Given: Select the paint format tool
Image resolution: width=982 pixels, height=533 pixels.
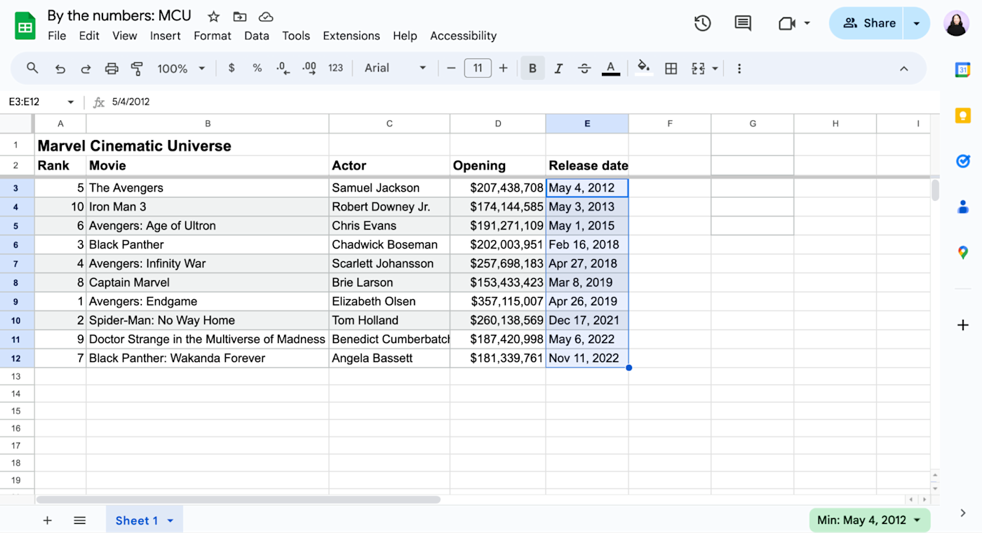Looking at the screenshot, I should pyautogui.click(x=137, y=69).
